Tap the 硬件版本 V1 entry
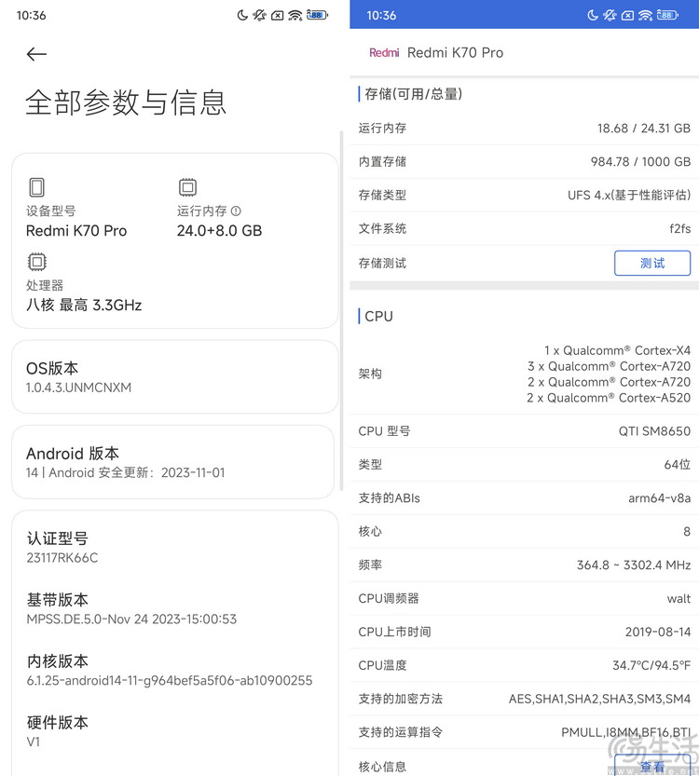 [x=175, y=731]
